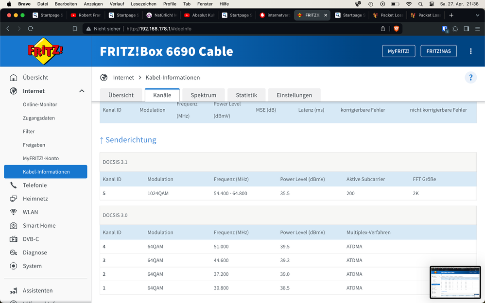Screen dimensions: 485x303
Task: Click the Brave Shields icon in address bar
Action: tap(396, 29)
